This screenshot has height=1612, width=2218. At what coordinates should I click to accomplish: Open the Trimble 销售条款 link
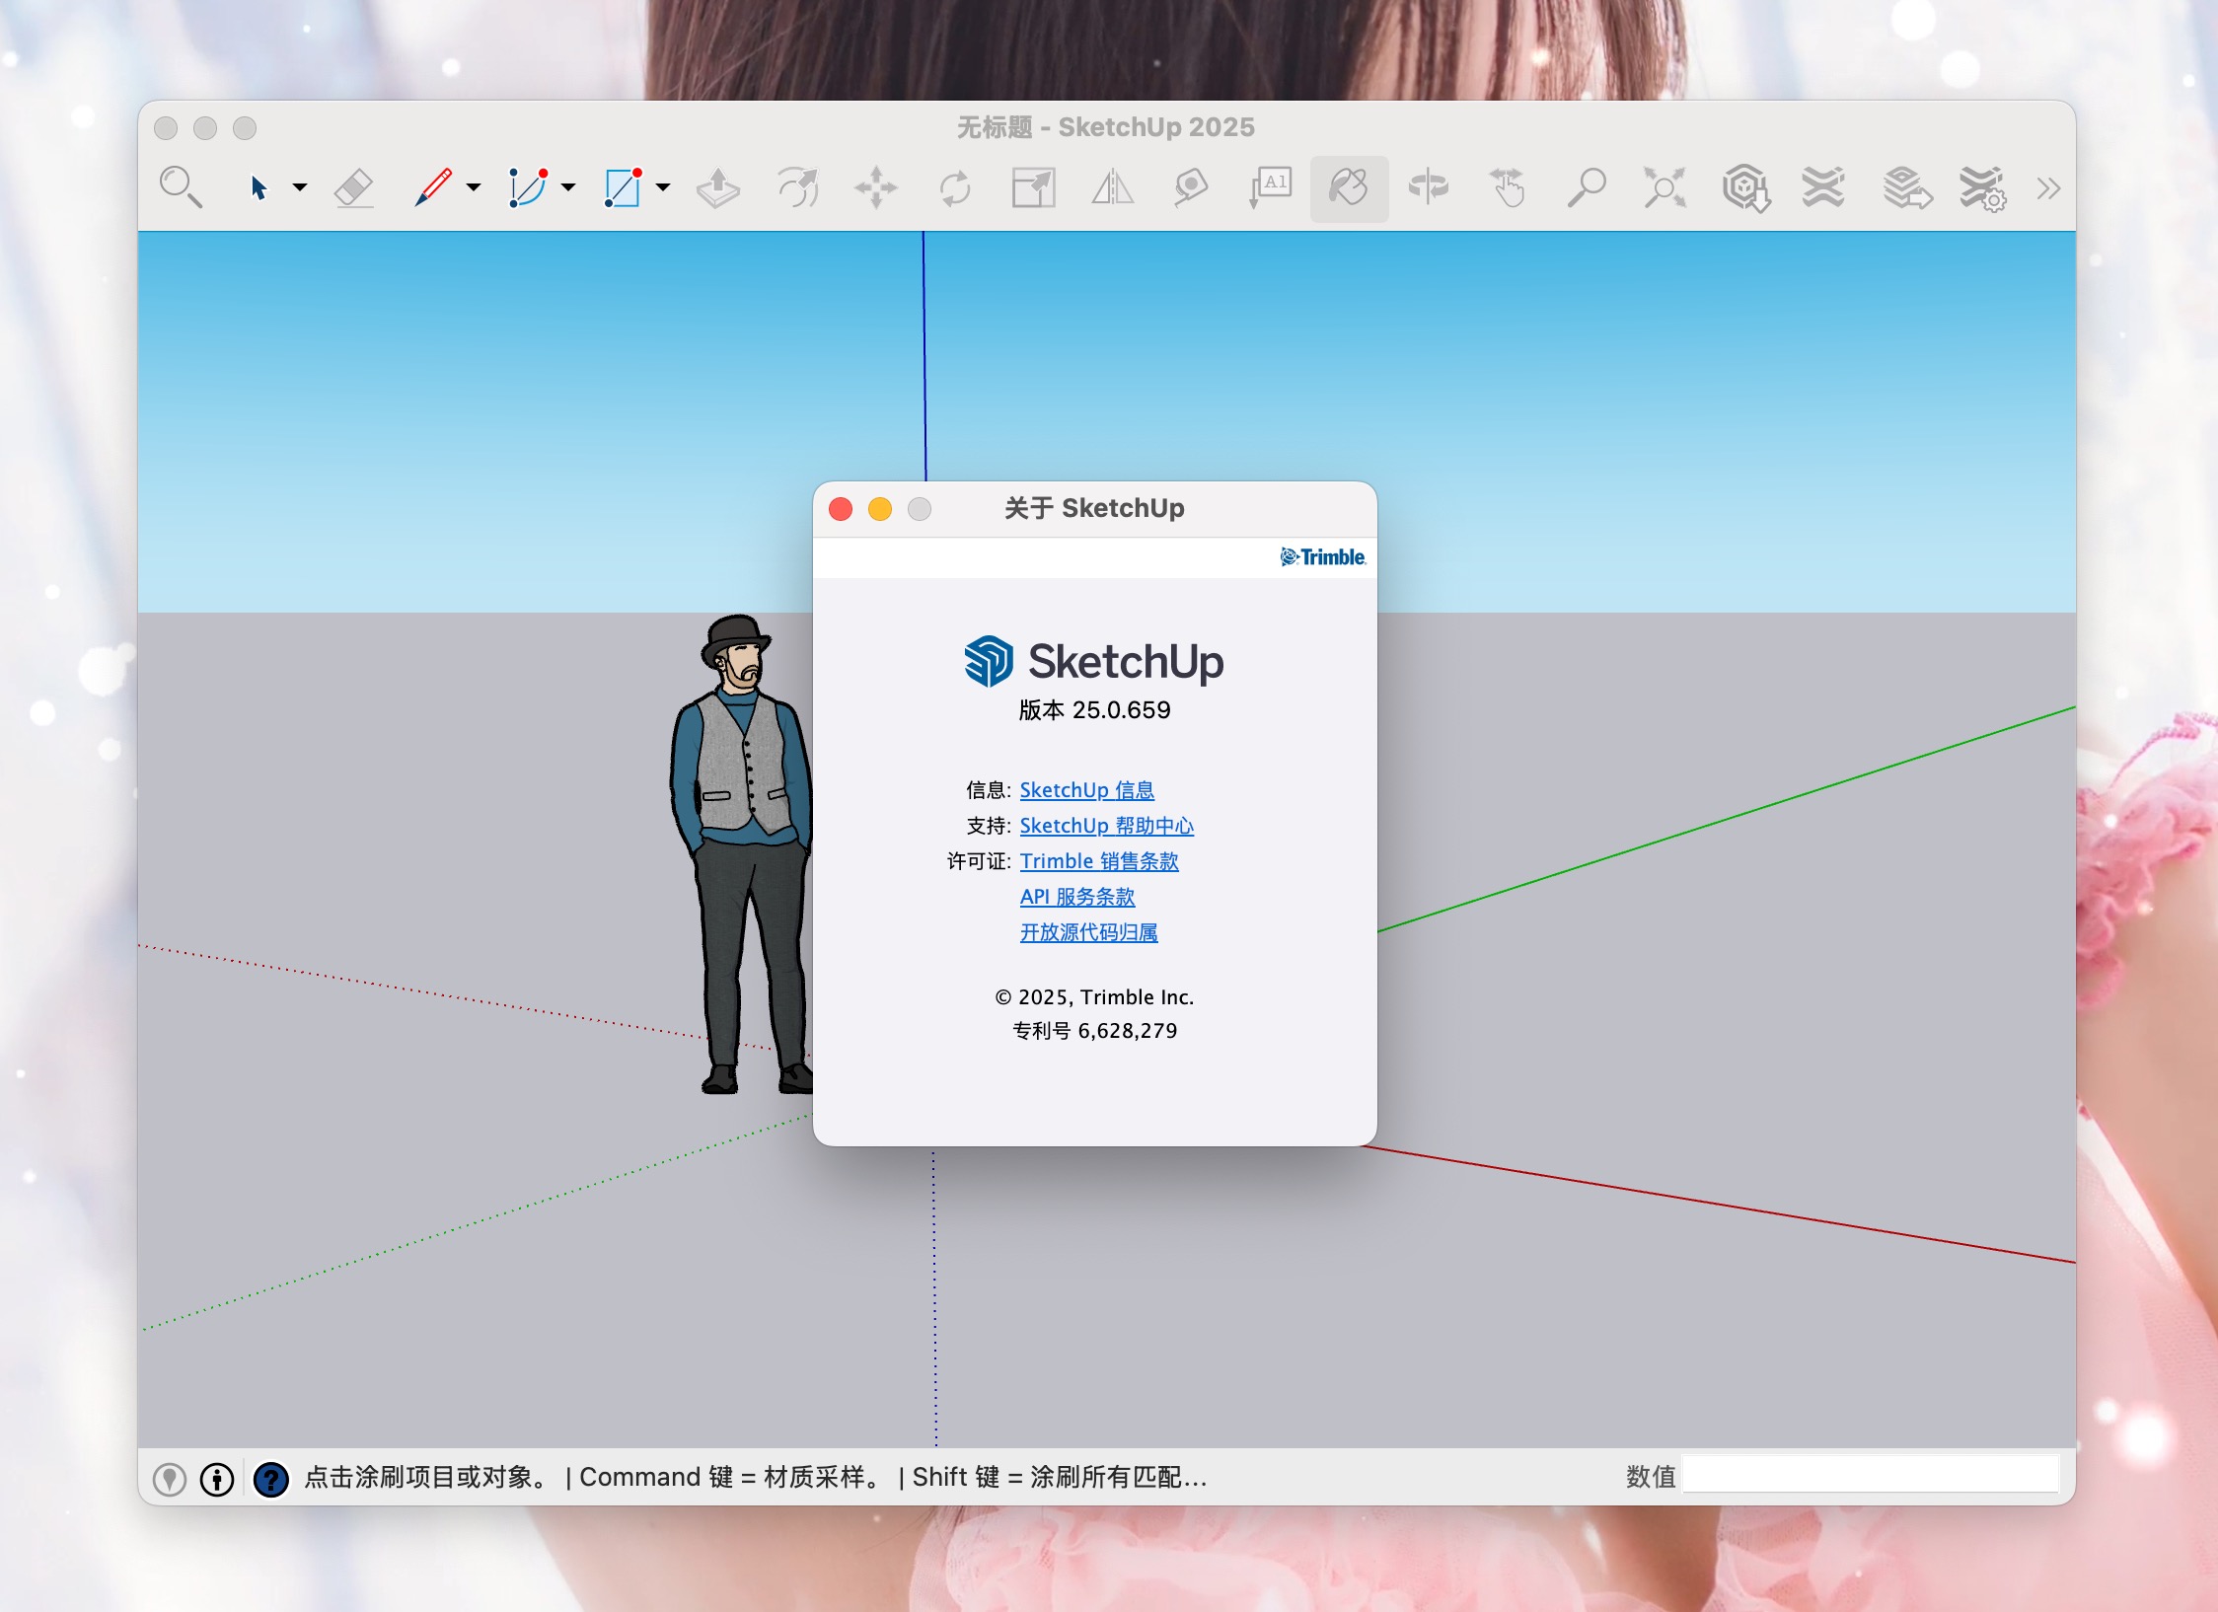[1099, 861]
